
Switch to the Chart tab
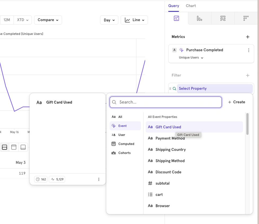[191, 6]
